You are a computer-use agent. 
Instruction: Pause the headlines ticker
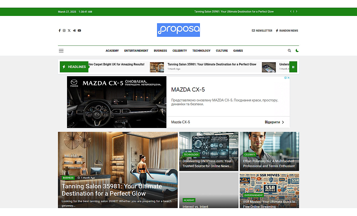[293, 67]
